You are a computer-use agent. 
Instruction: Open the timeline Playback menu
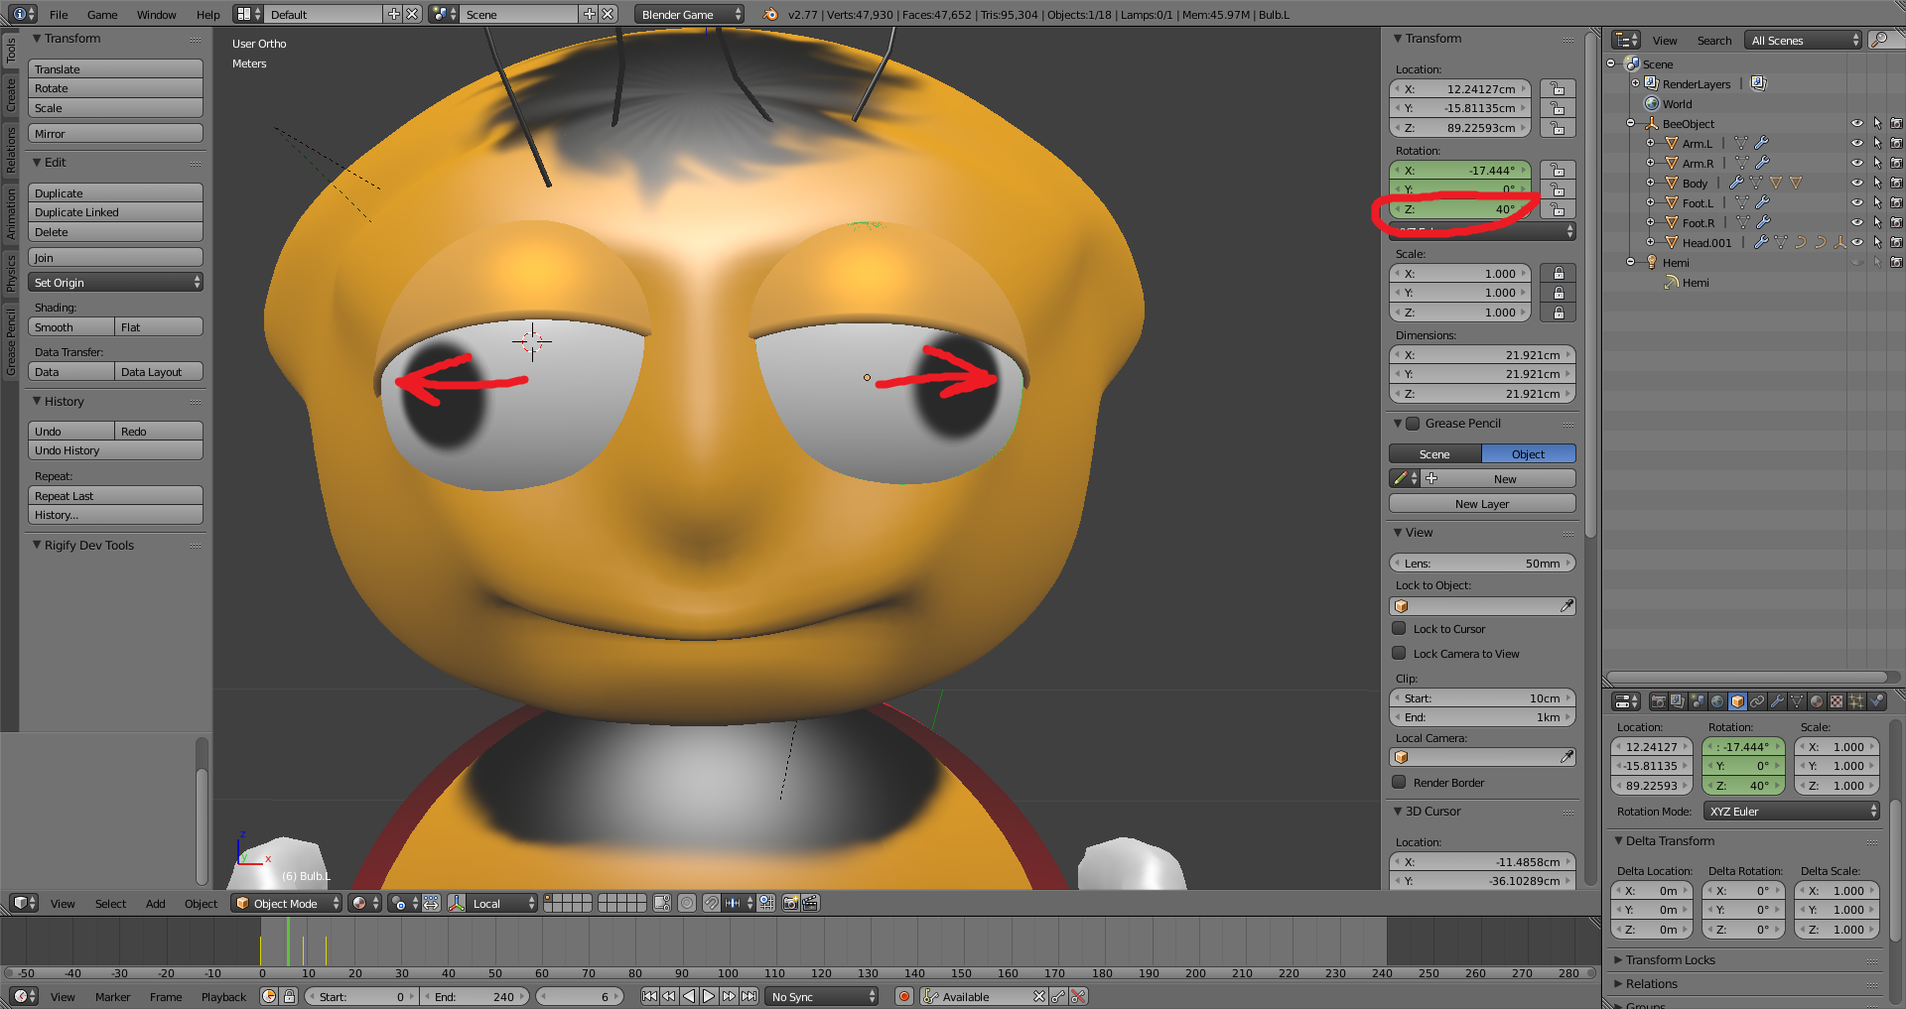[223, 997]
